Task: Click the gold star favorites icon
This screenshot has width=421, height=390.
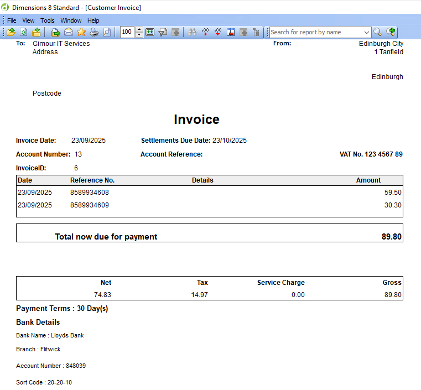Action: (81, 32)
